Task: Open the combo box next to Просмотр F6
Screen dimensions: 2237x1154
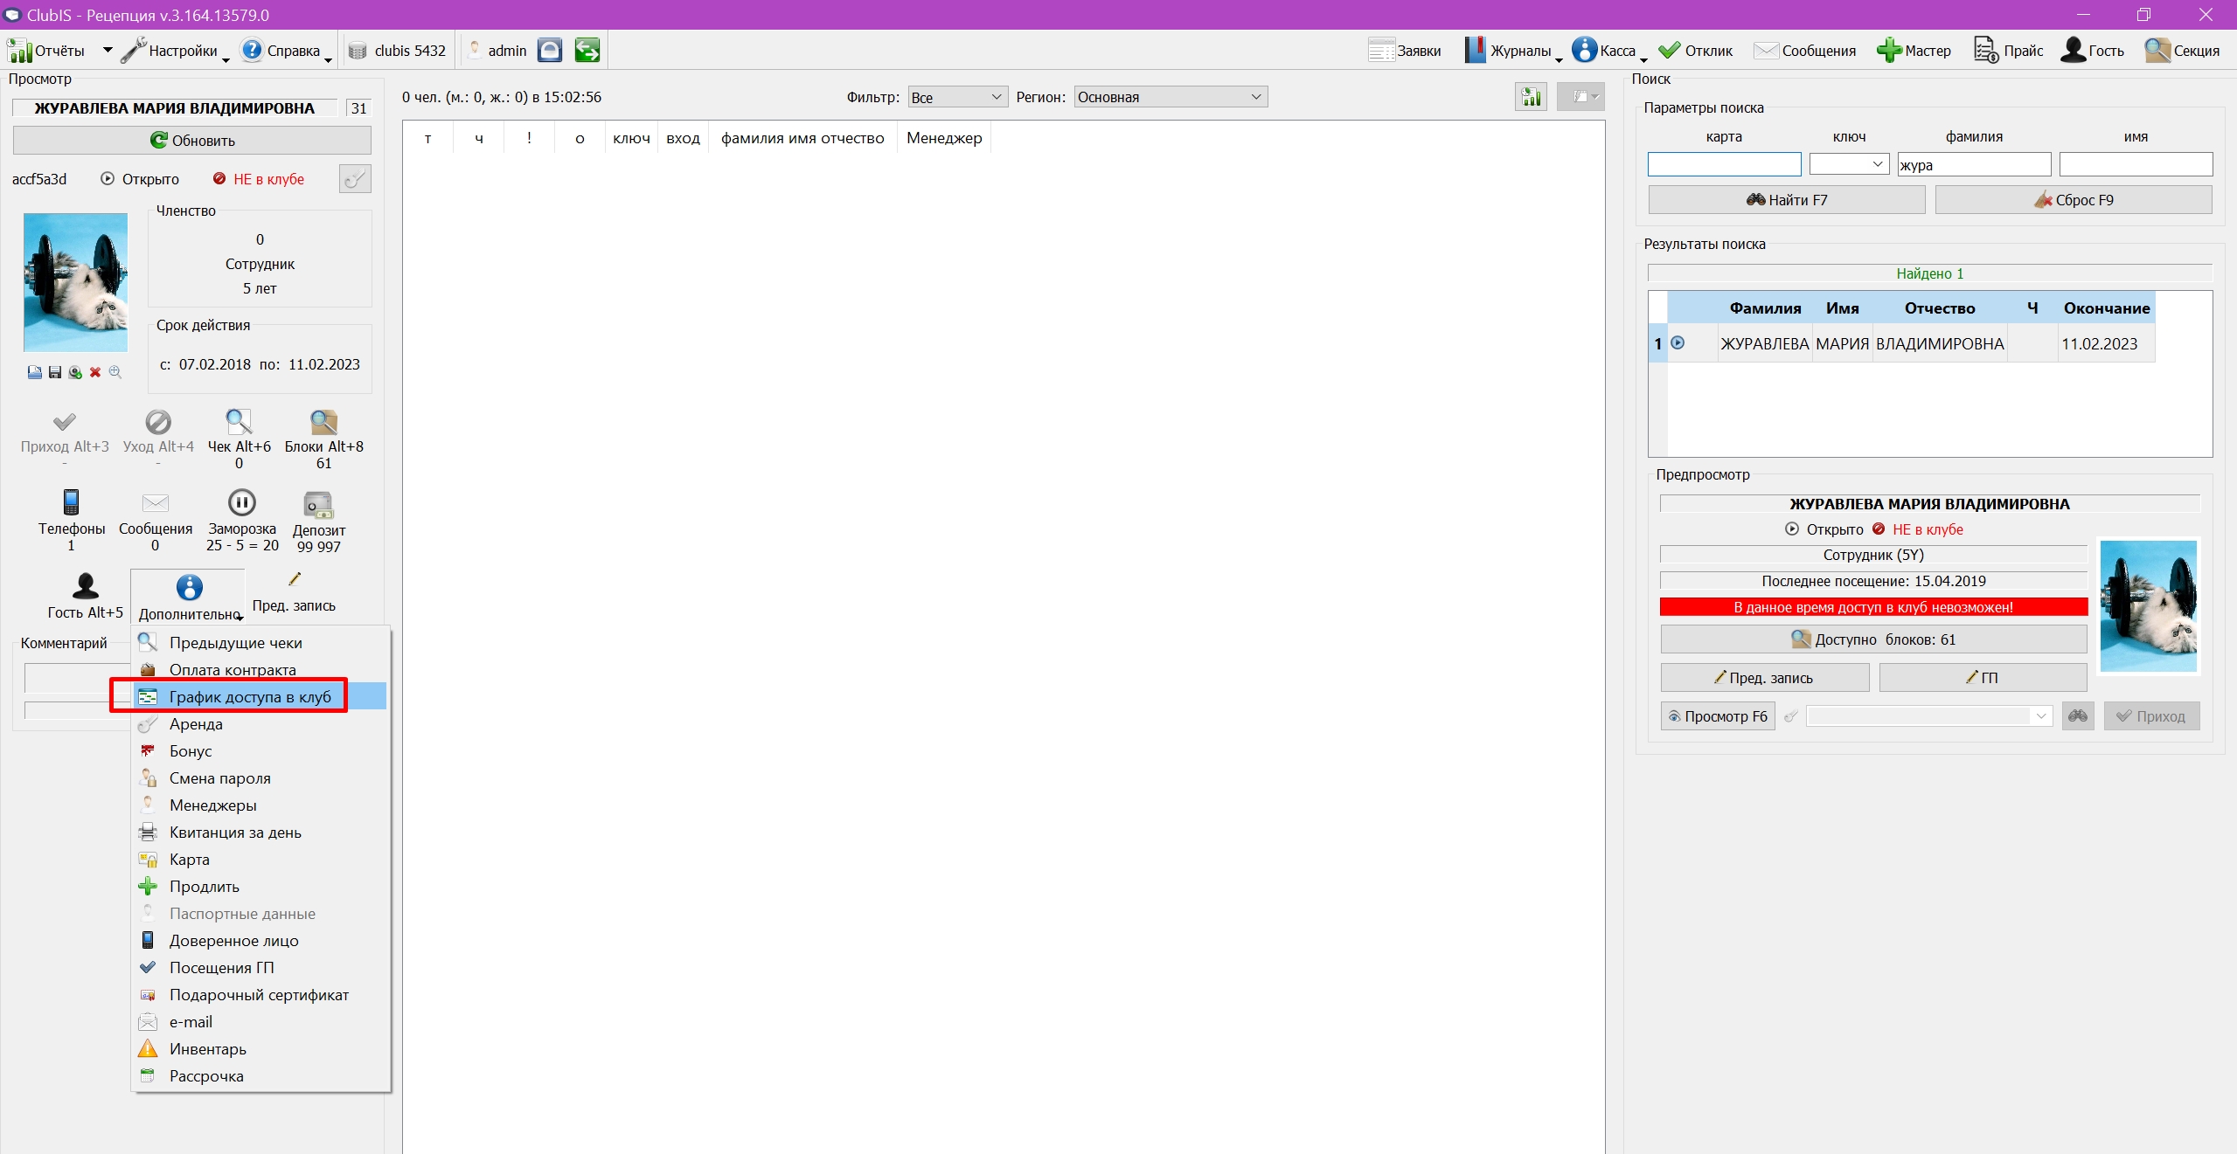Action: [1928, 716]
